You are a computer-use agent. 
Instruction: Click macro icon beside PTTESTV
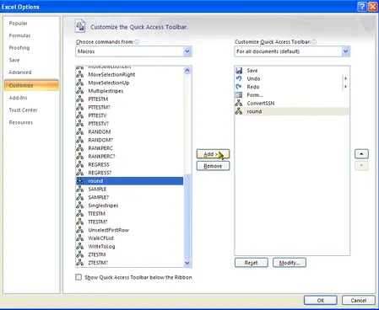[x=80, y=115]
